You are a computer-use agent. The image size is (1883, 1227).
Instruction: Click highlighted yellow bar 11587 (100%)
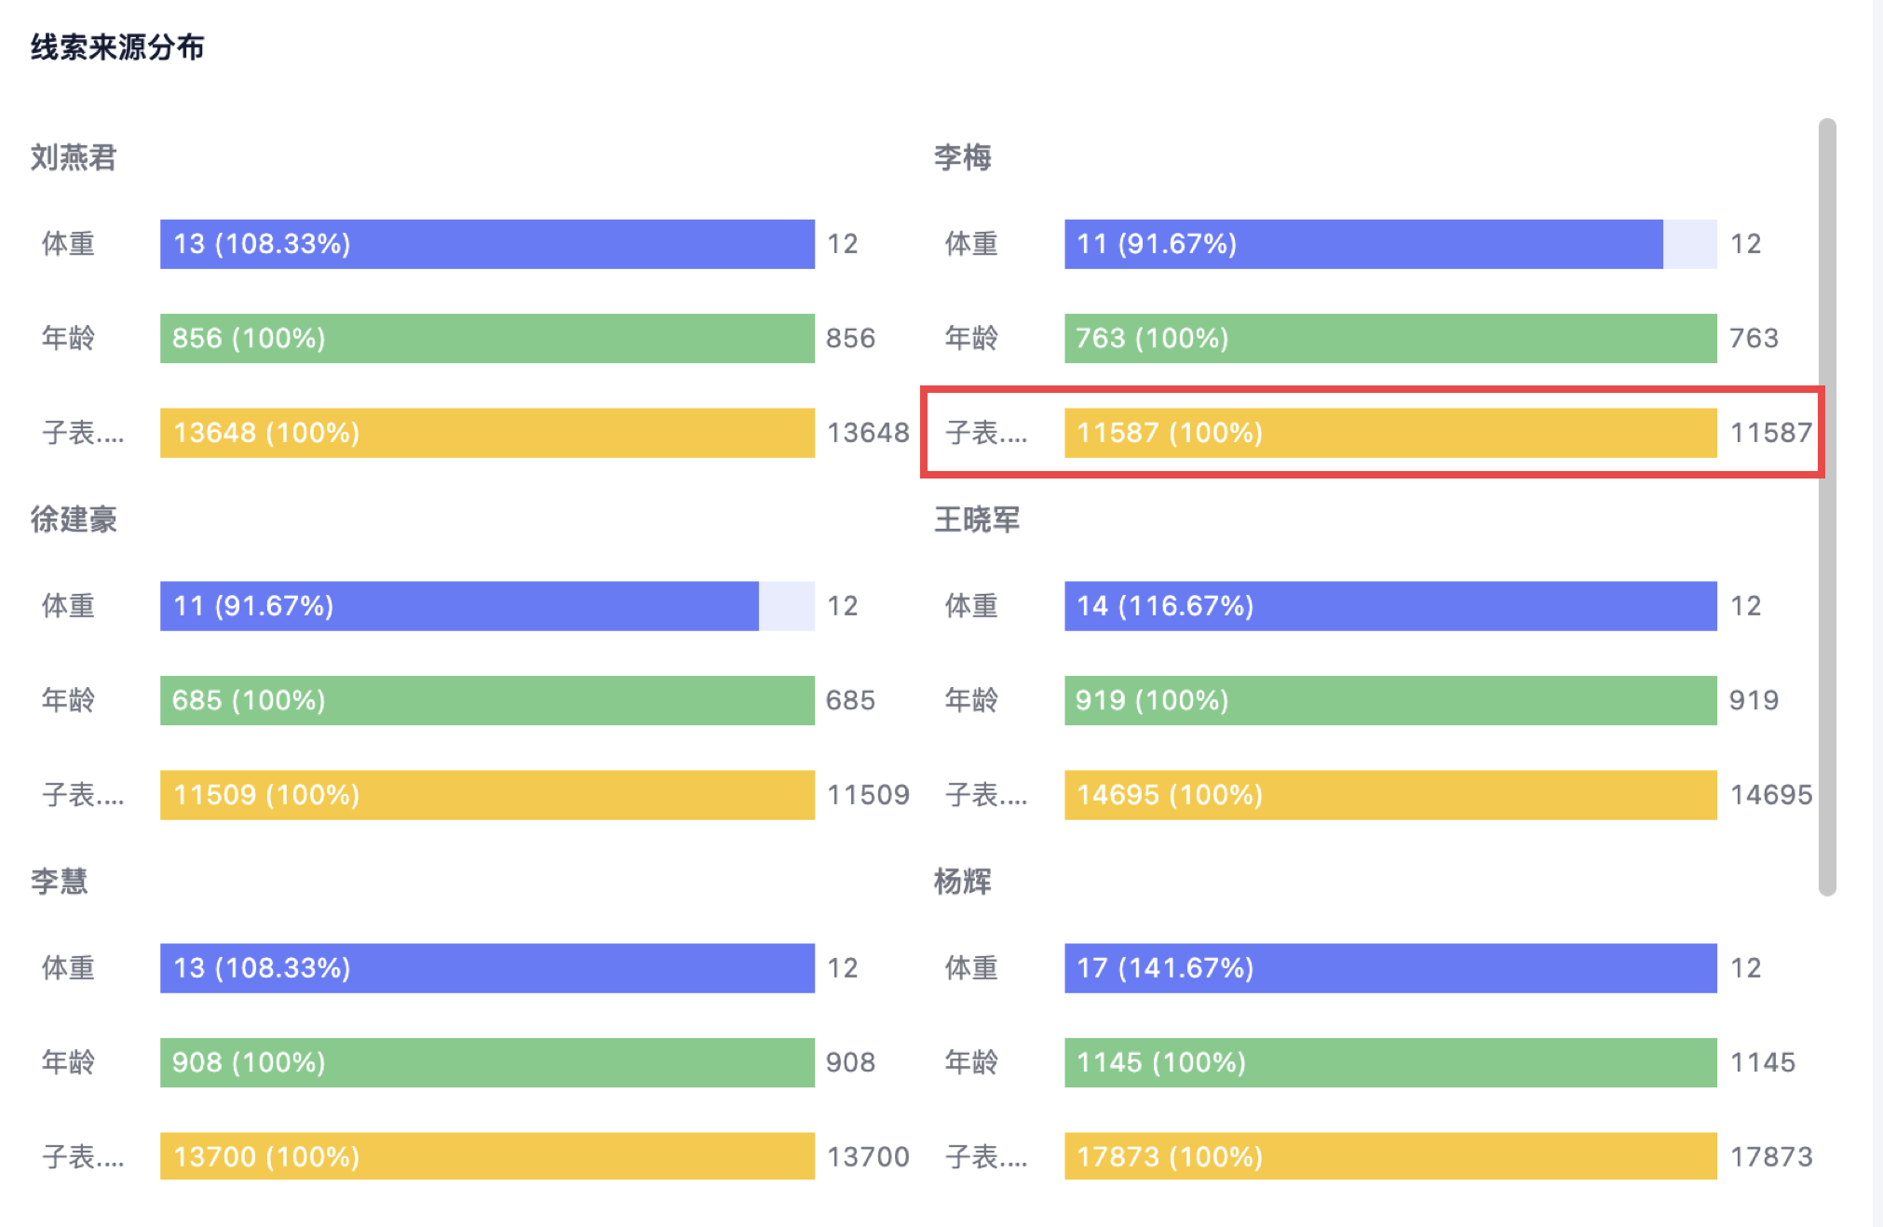(x=1390, y=433)
